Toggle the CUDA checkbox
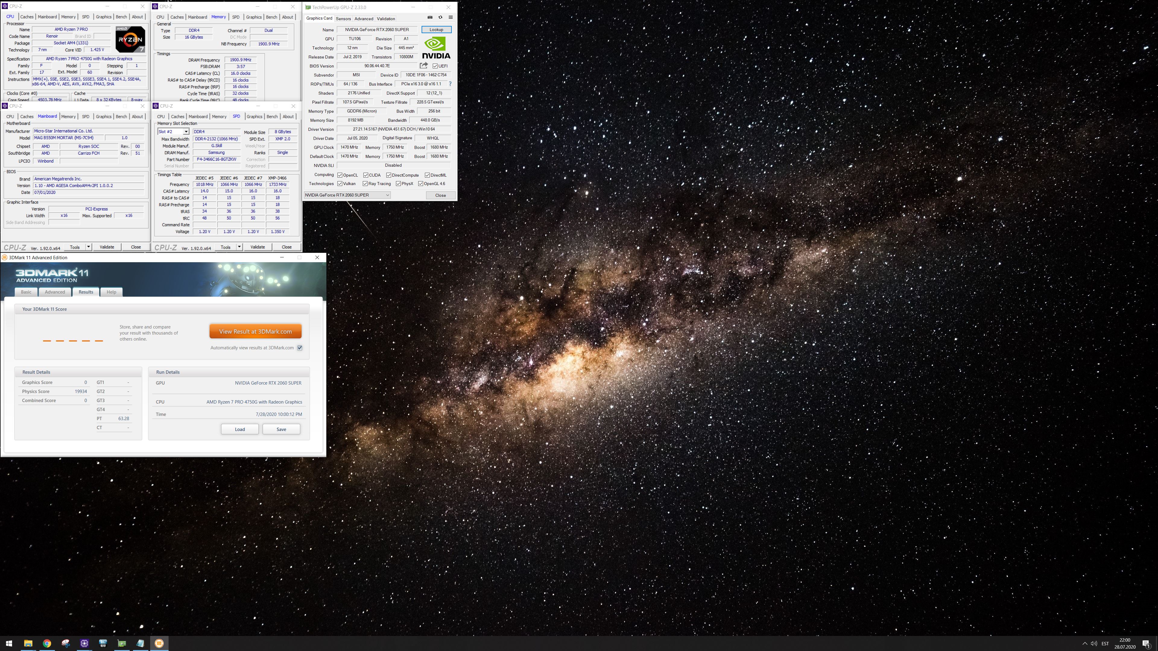The height and width of the screenshot is (651, 1158). coord(366,175)
